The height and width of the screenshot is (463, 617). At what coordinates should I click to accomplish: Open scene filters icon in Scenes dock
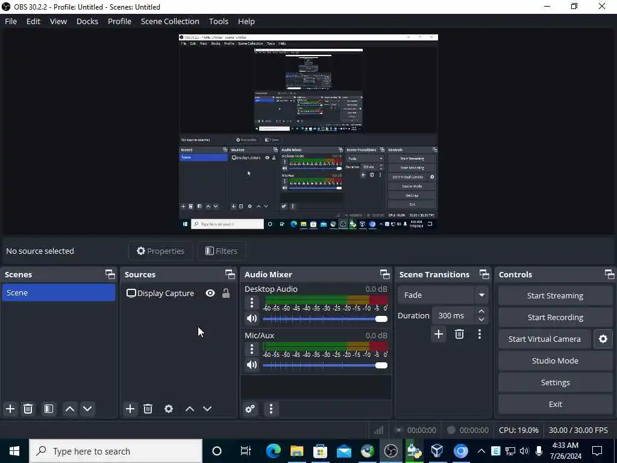click(49, 409)
